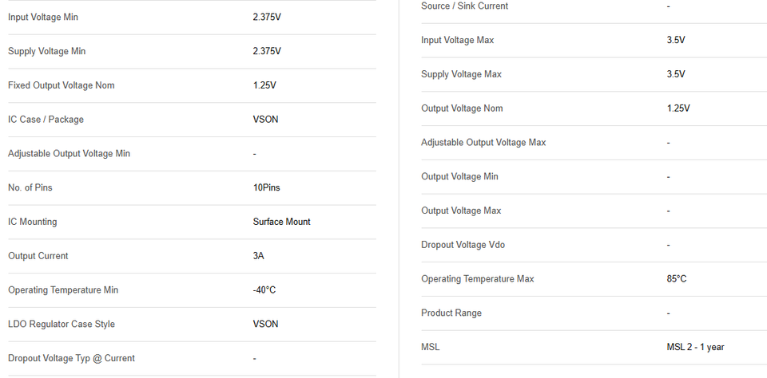Select the No. of Pins label
Screen dimensions: 767x378
coord(30,188)
